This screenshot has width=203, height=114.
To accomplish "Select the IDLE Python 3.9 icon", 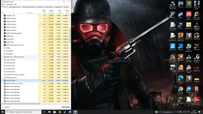I will click(x=173, y=26).
